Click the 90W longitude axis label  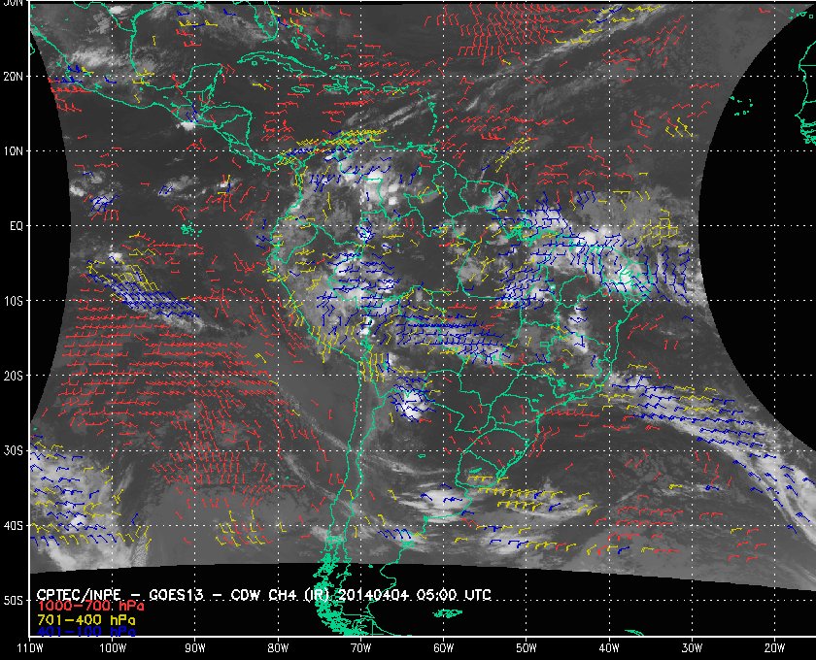195,648
